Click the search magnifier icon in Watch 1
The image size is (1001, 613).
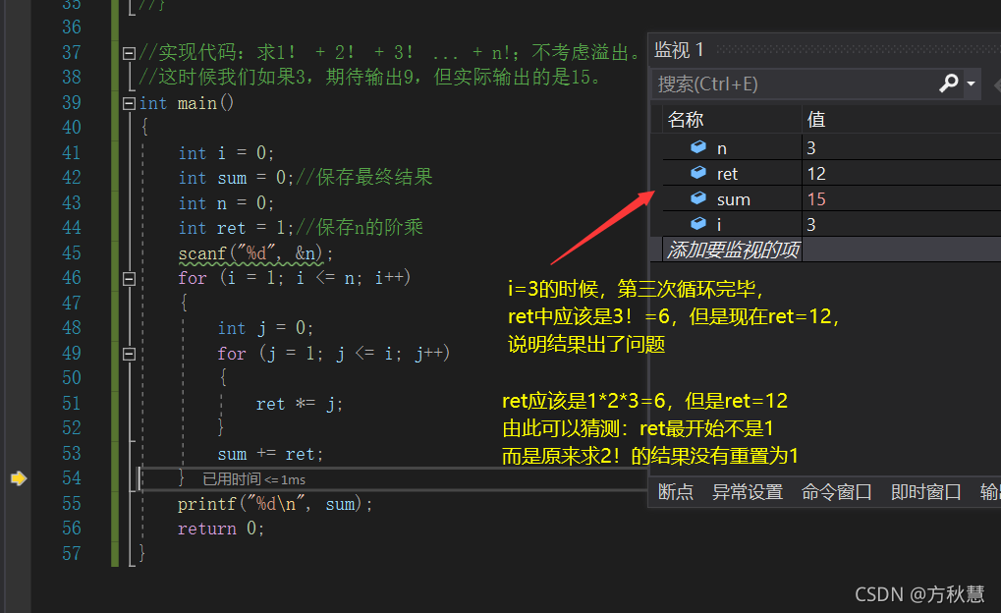point(949,83)
